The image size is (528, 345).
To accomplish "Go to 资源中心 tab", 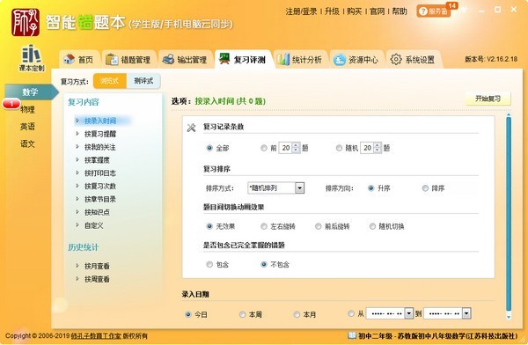I will tap(356, 60).
